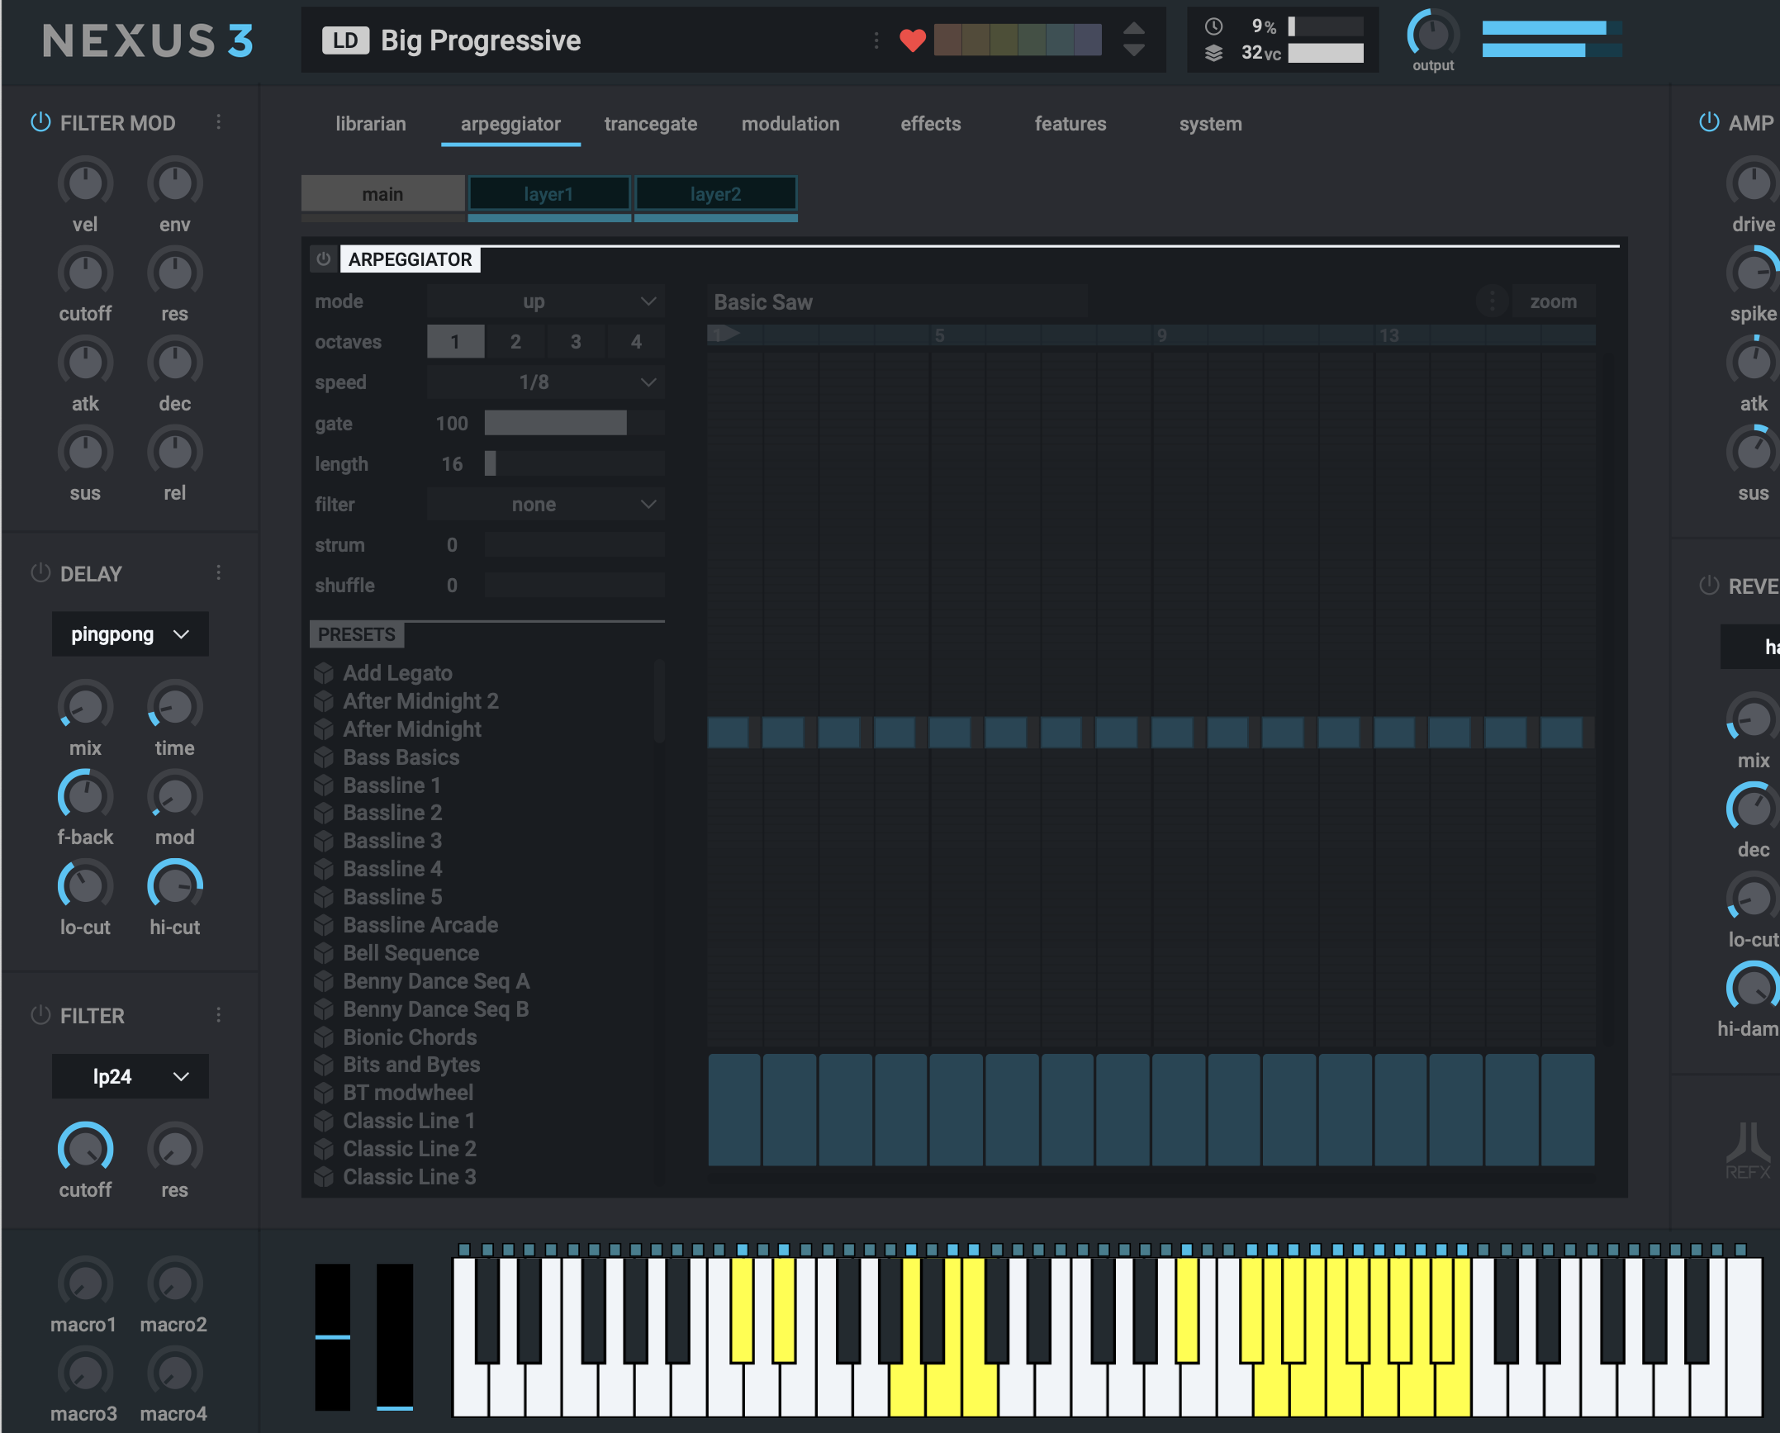Click the Filter Mod dec knob
Viewport: 1780px width, 1433px height.
[x=174, y=362]
